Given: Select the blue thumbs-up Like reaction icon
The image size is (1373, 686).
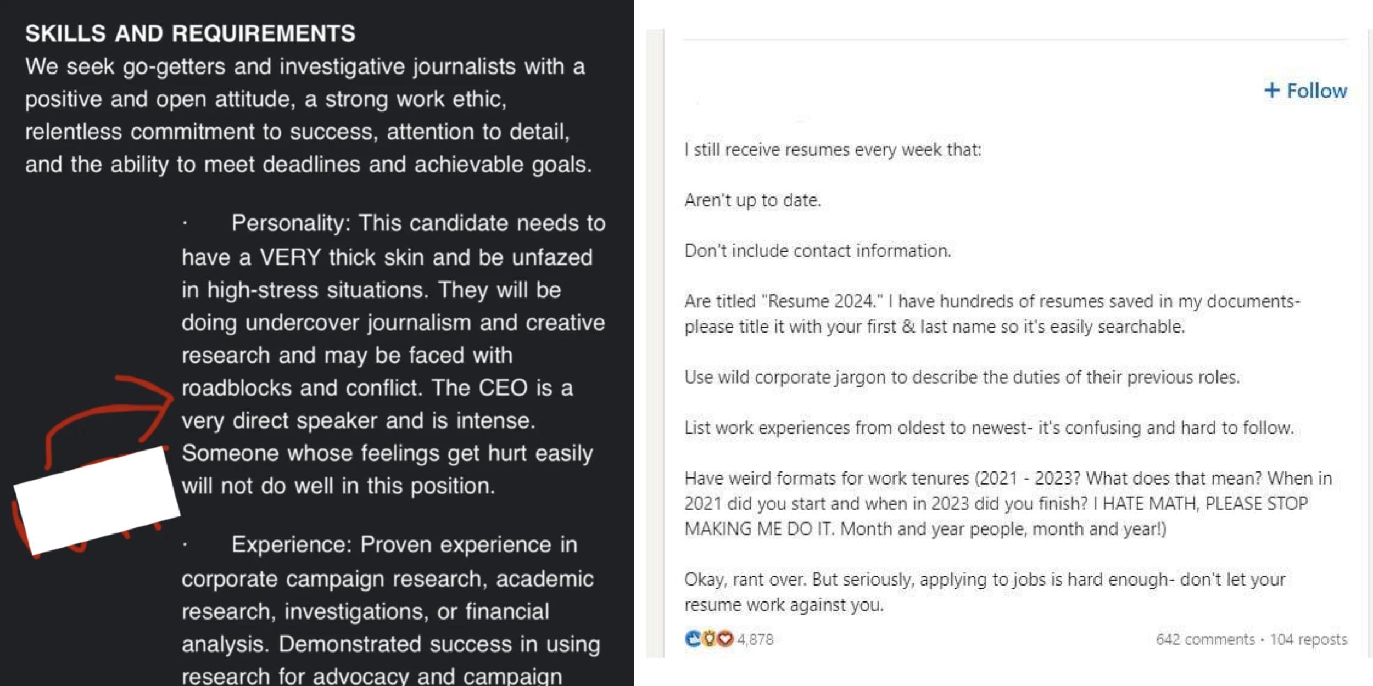Looking at the screenshot, I should point(693,638).
